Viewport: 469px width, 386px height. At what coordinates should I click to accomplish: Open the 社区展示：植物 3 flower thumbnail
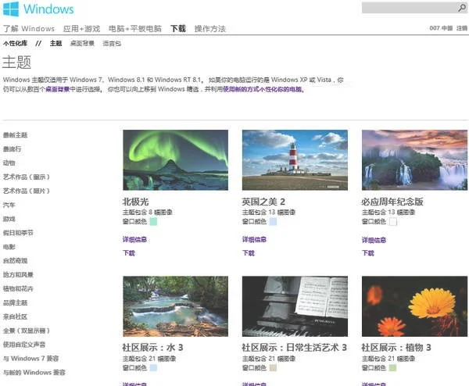pos(414,306)
